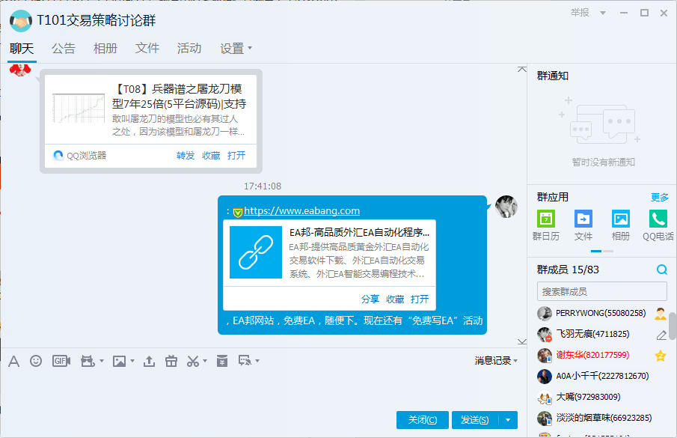
Task: Click 分享 on the EA邦 card
Action: [370, 299]
